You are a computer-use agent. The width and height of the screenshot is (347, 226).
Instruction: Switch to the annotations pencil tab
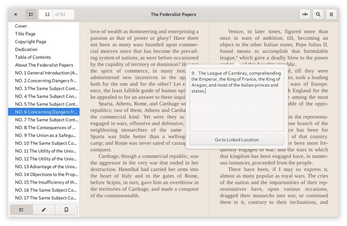[44, 210]
